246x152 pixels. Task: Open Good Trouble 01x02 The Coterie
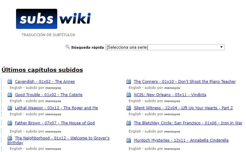(48, 95)
